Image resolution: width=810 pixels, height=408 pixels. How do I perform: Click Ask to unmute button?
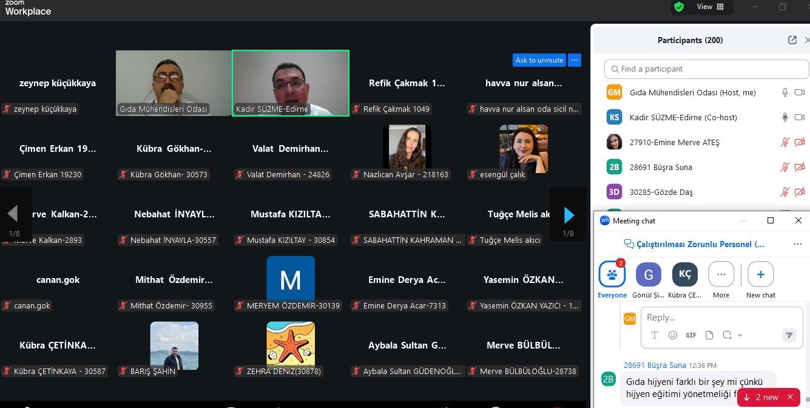tap(539, 60)
